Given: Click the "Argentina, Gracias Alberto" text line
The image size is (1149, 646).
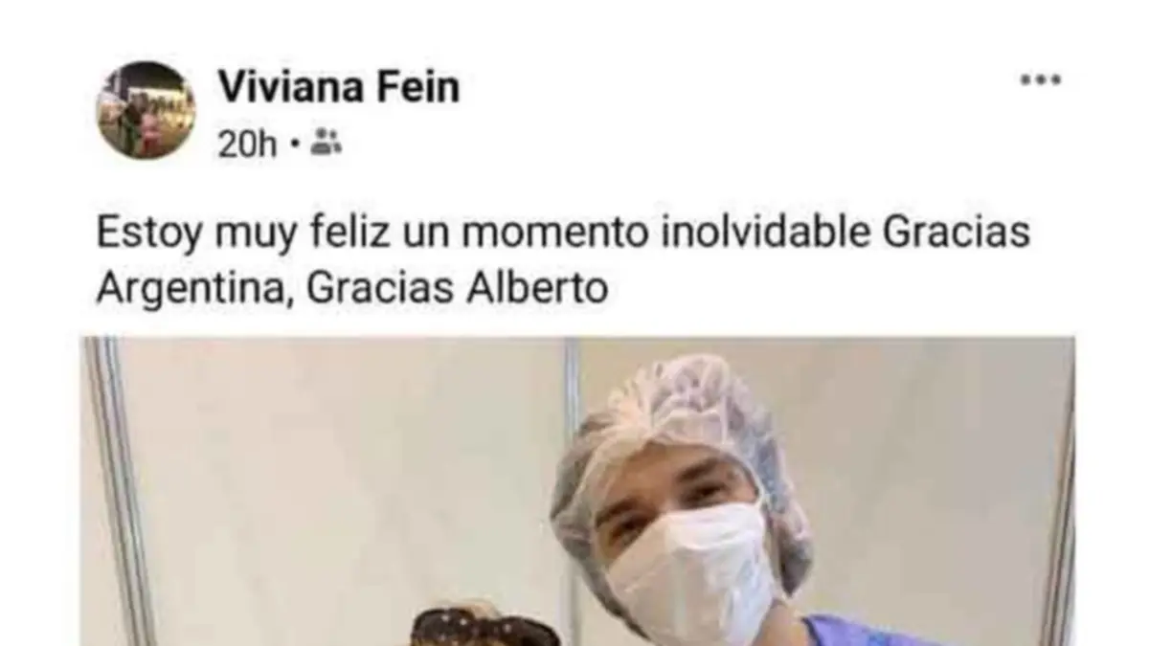Looking at the screenshot, I should coord(352,288).
